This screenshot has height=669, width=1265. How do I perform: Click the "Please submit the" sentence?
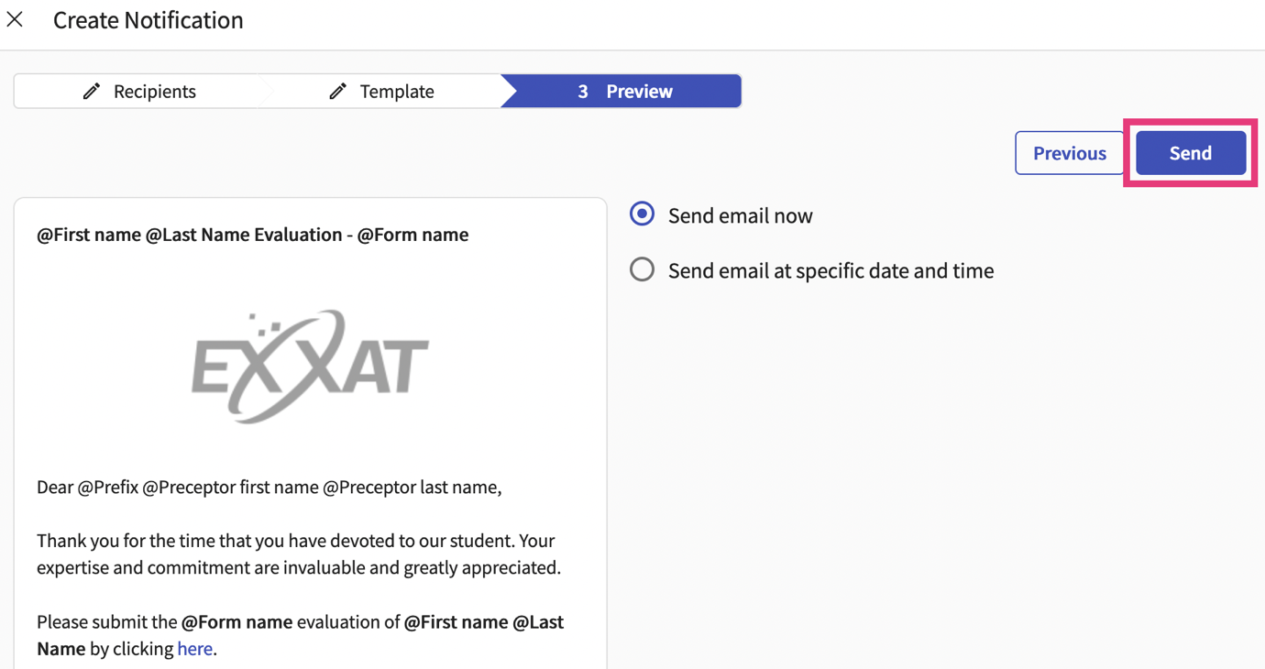point(300,634)
